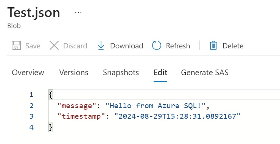Click the Delete button label
Image resolution: width=280 pixels, height=144 pixels.
click(233, 46)
